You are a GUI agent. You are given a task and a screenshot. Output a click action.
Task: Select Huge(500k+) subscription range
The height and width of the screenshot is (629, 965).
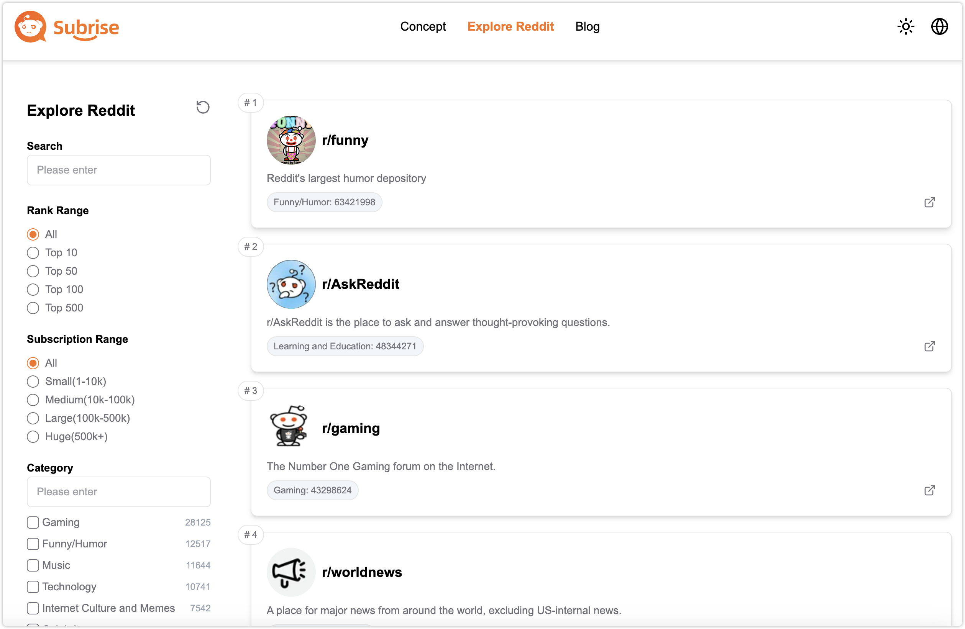pyautogui.click(x=33, y=436)
